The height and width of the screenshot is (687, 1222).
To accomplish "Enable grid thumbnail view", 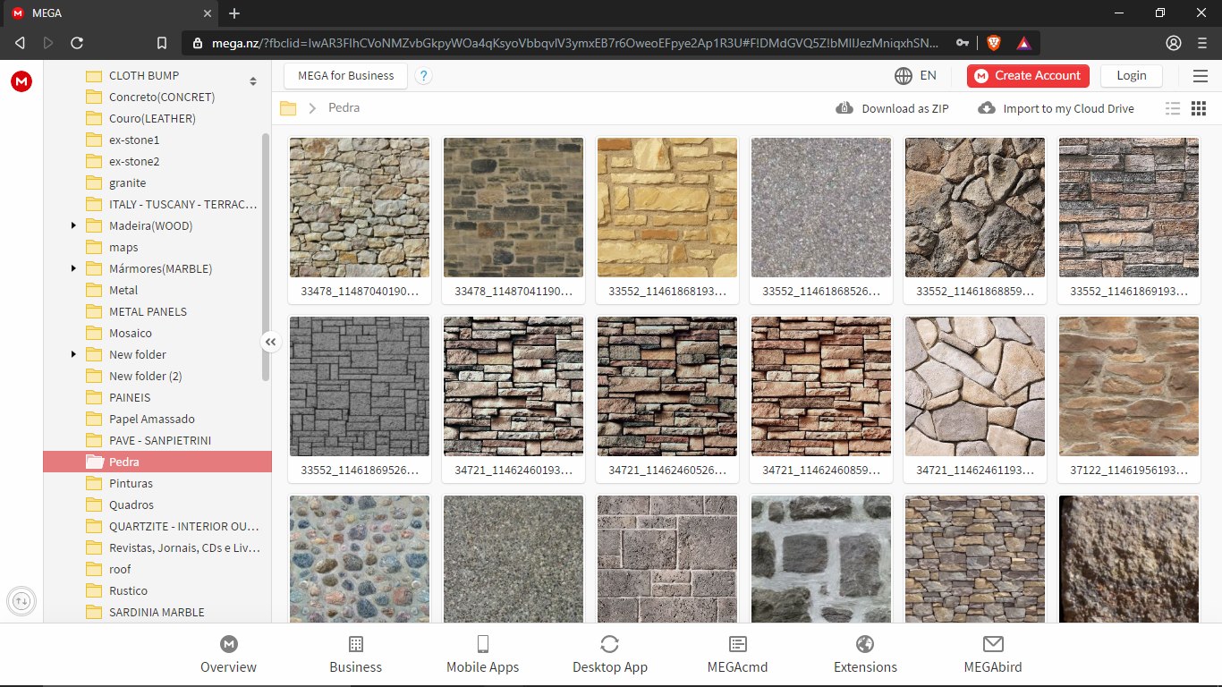I will click(x=1198, y=107).
